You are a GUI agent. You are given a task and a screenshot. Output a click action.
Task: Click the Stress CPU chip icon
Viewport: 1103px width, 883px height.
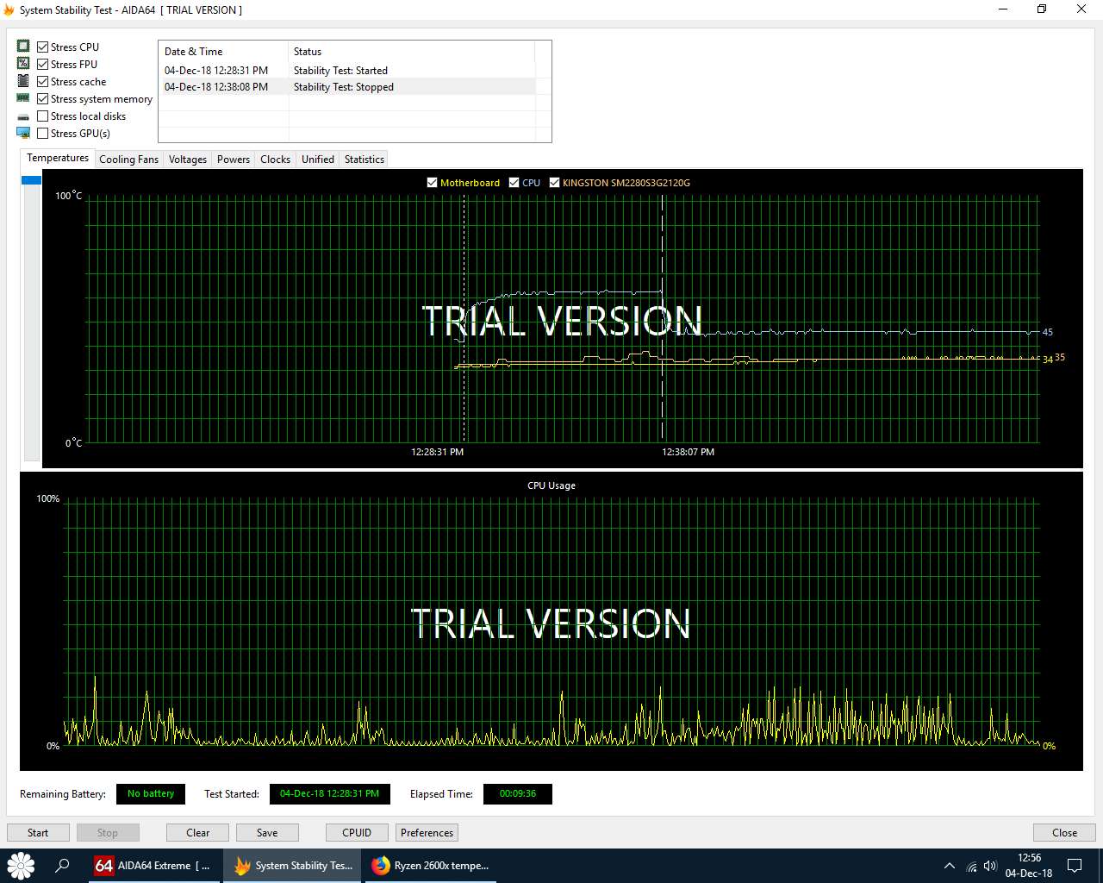pos(23,47)
